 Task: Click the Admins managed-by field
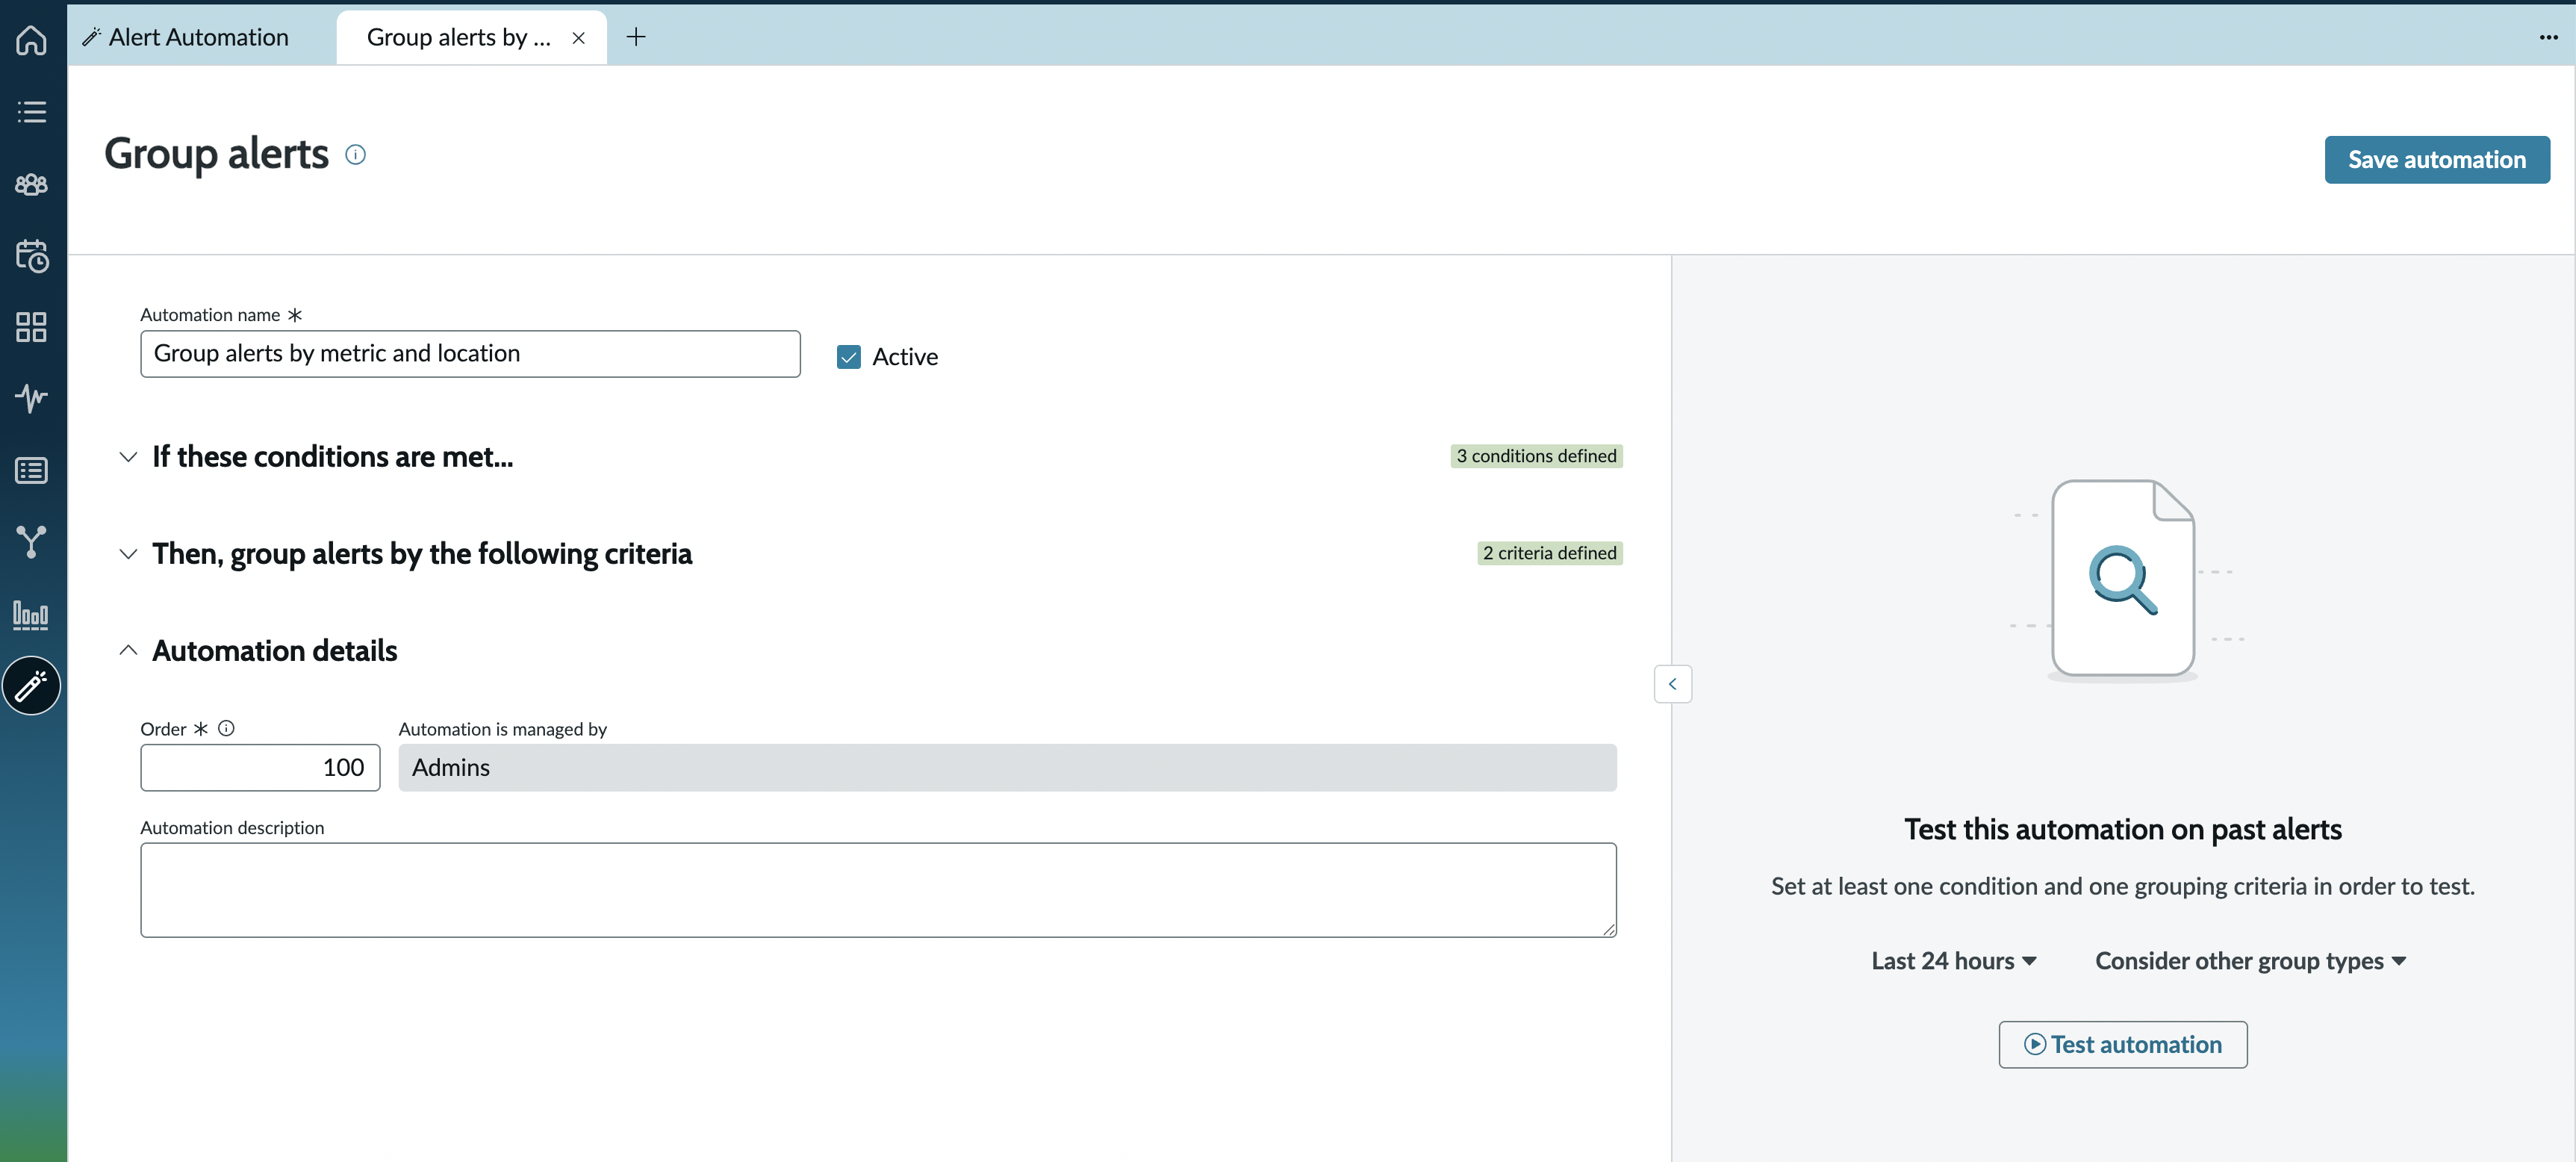click(x=1008, y=768)
